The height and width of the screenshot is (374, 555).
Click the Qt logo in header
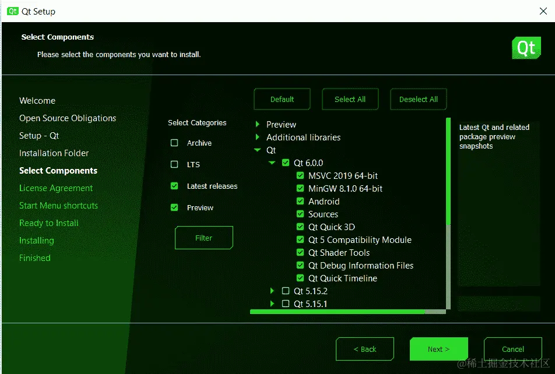pos(526,48)
